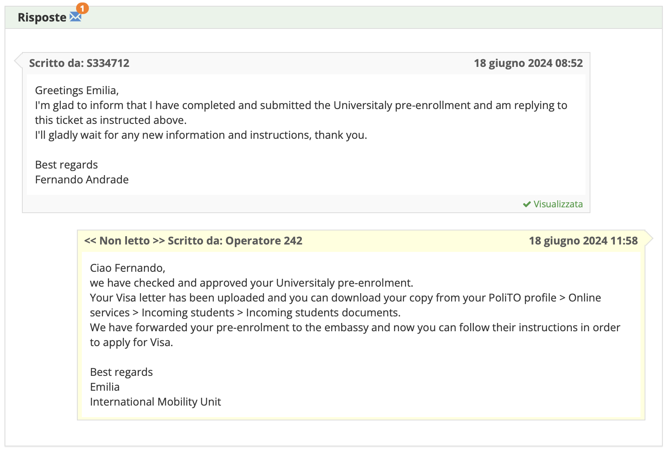The image size is (669, 451).
Task: Click "Incoming students documents" in the reply
Action: click(323, 313)
